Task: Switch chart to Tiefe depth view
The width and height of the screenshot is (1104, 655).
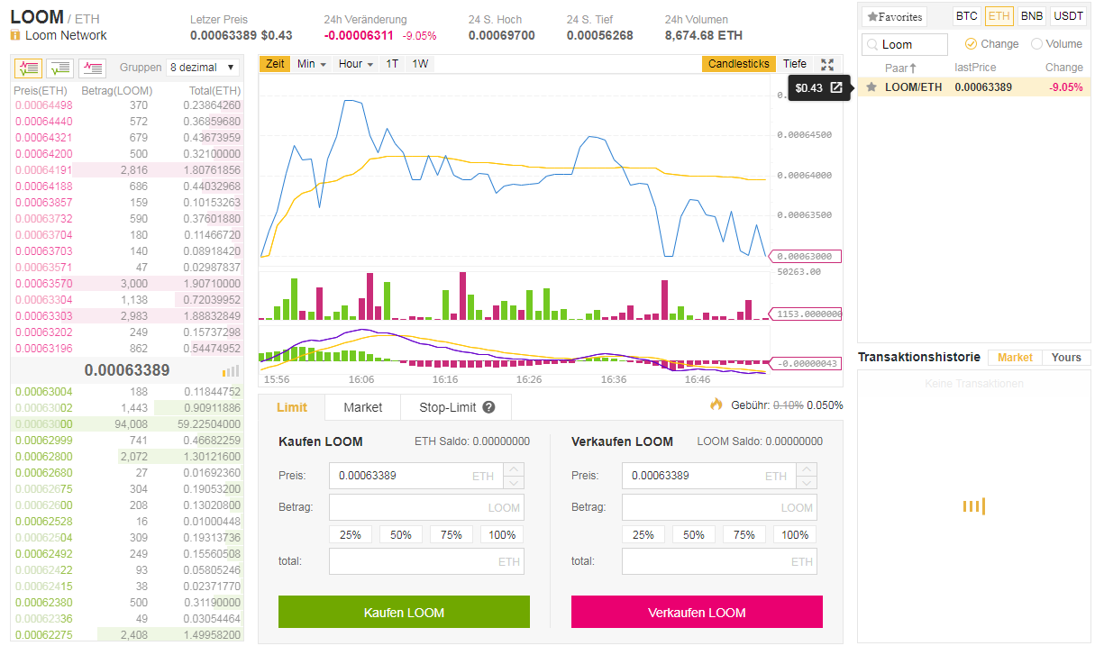Action: [x=795, y=64]
